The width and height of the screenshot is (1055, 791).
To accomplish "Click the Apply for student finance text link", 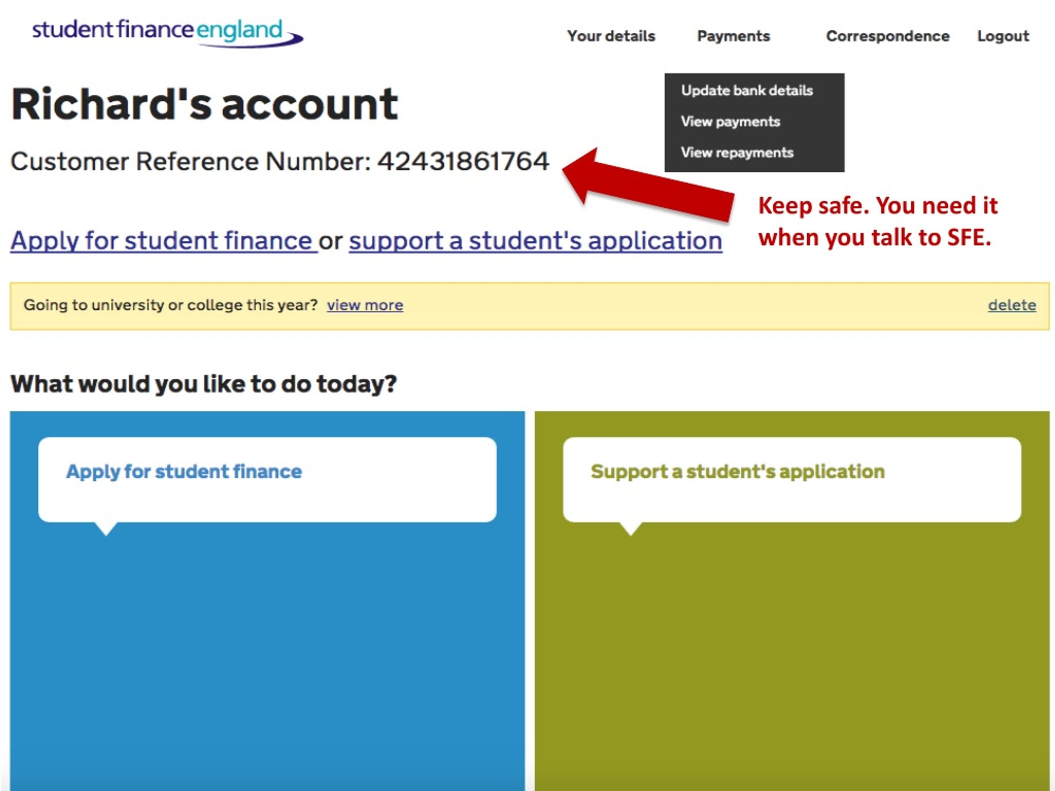I will (x=164, y=240).
